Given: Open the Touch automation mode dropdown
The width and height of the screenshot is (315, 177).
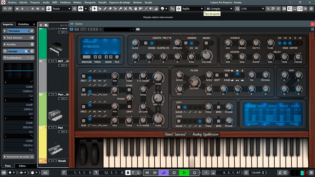Looking at the screenshot, I should pyautogui.click(x=62, y=9).
